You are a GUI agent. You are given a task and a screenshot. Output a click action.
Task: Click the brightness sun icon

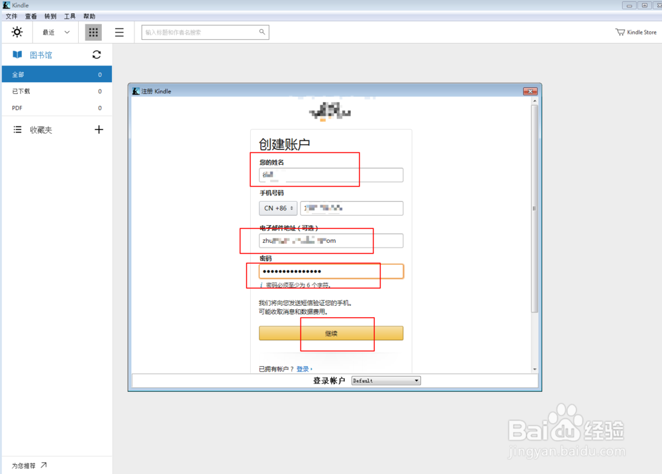17,32
